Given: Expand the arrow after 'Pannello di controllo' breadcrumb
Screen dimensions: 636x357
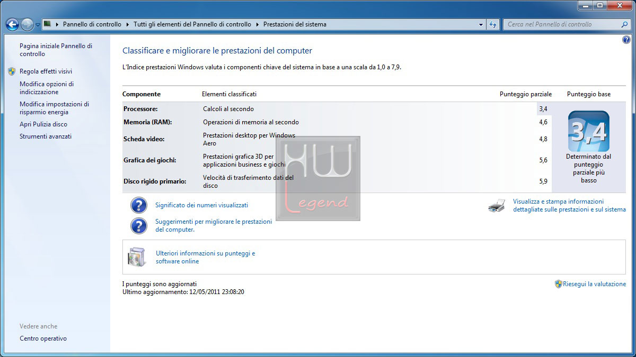Looking at the screenshot, I should pos(127,24).
